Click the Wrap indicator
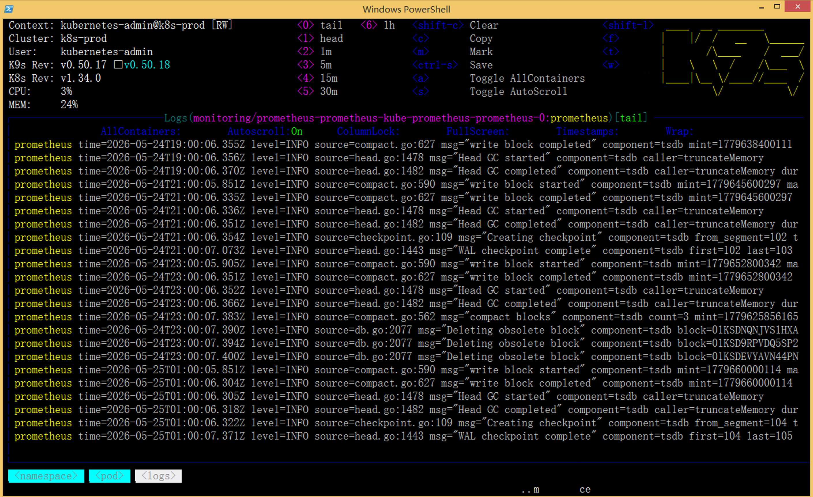 [680, 131]
